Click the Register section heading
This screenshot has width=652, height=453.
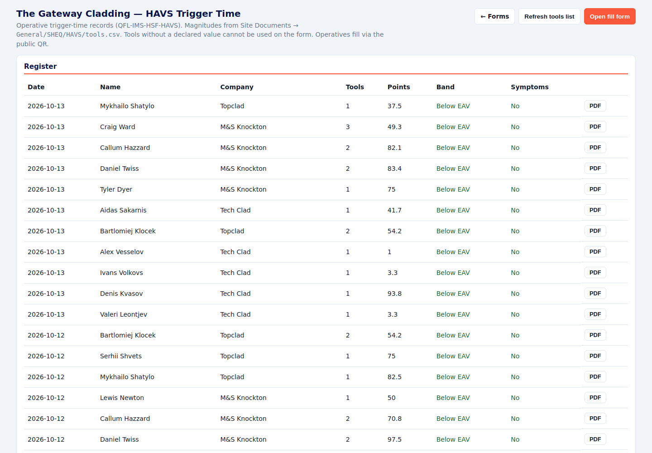click(x=40, y=66)
